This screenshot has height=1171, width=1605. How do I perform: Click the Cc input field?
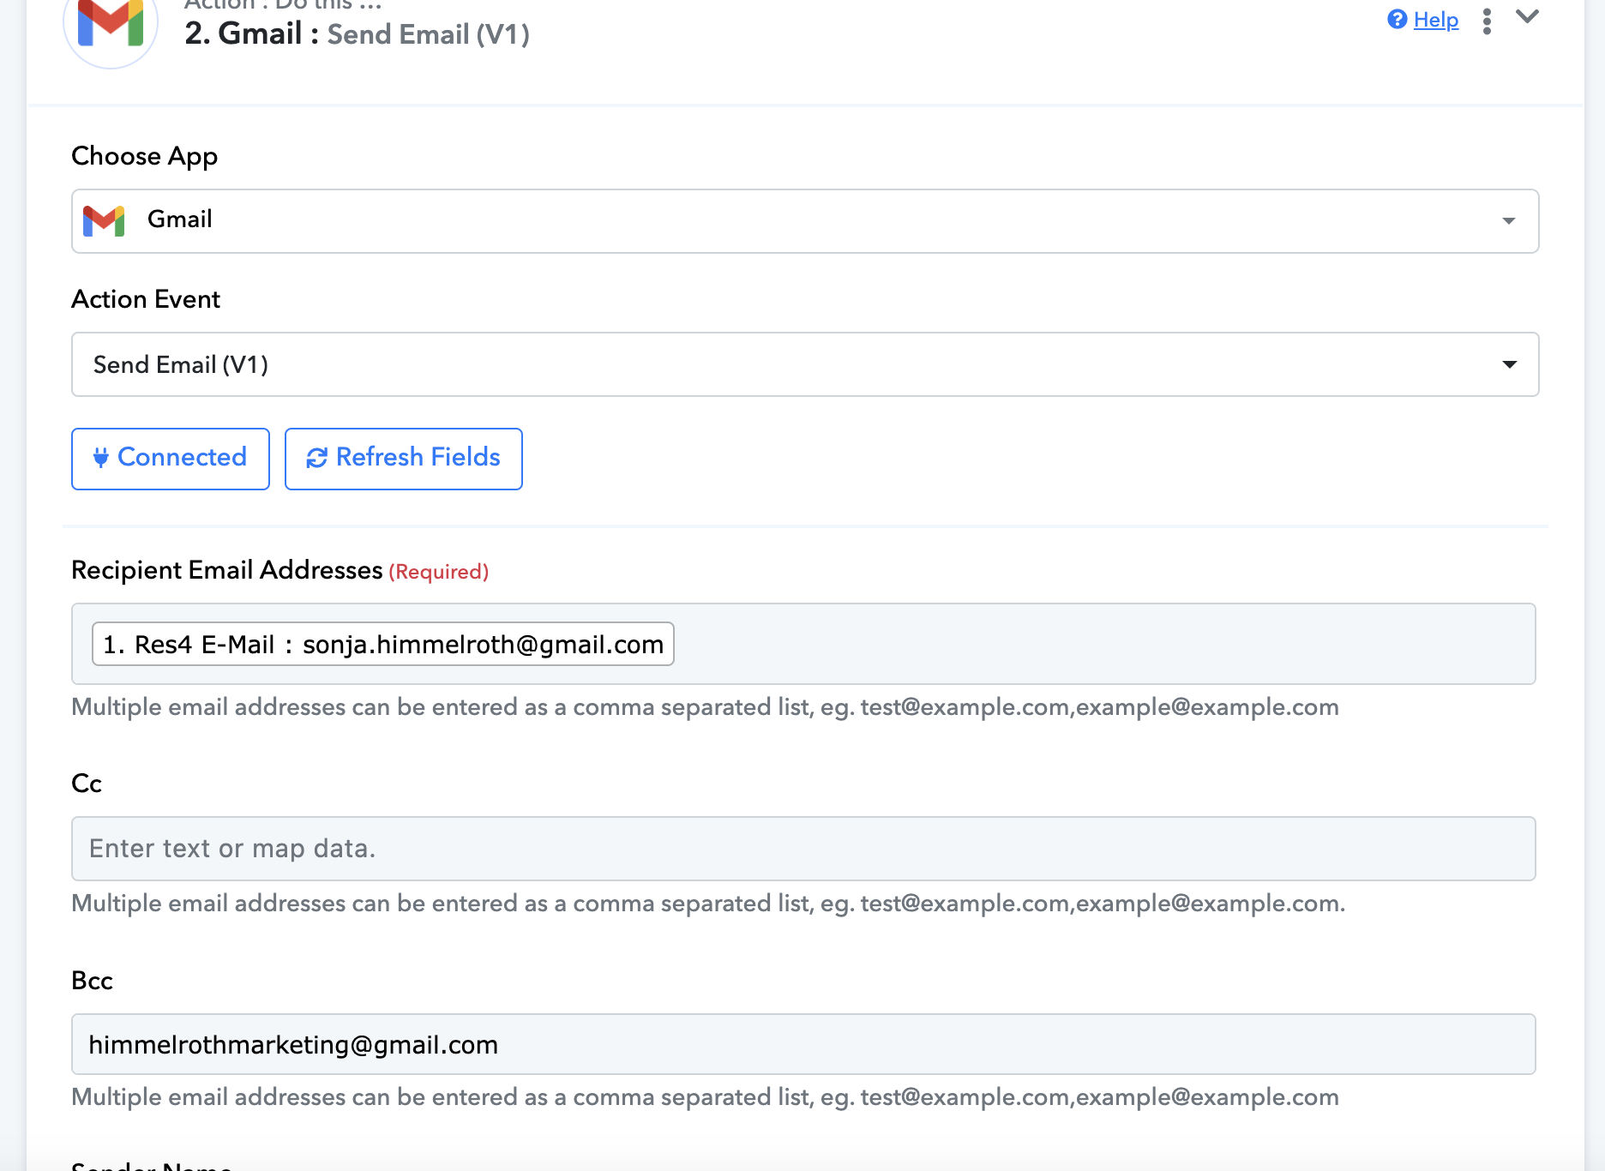803,849
